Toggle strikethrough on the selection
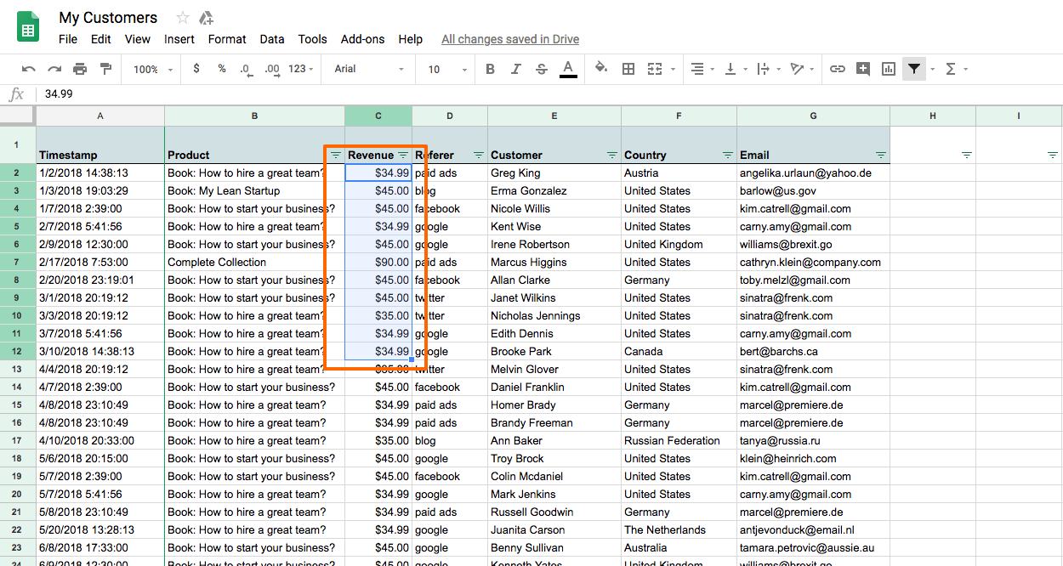Viewport: 1063px width, 566px height. (x=542, y=69)
